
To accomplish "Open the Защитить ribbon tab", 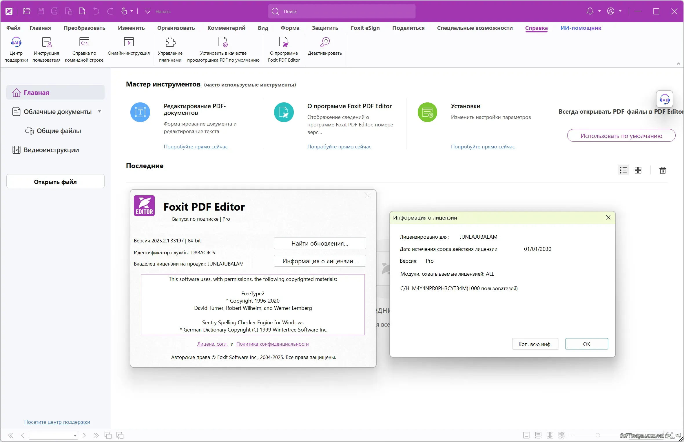I will tap(325, 28).
